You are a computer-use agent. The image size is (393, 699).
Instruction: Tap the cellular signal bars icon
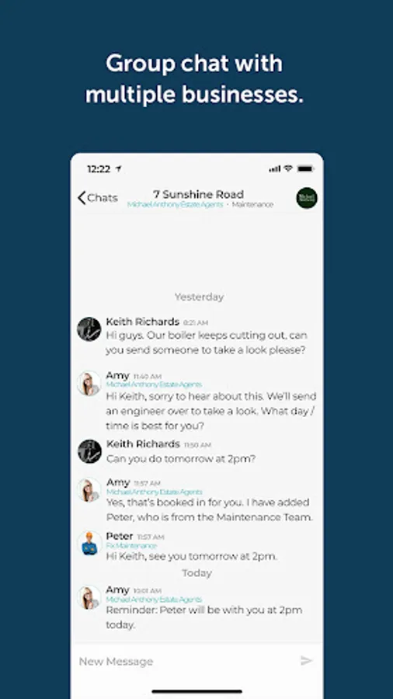tap(274, 169)
